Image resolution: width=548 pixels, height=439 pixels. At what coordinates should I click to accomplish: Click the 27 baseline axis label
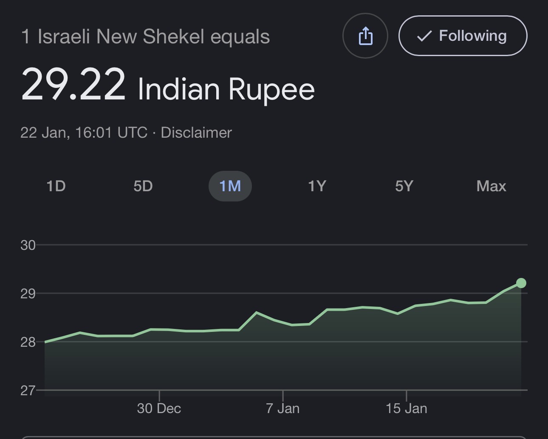[28, 391]
